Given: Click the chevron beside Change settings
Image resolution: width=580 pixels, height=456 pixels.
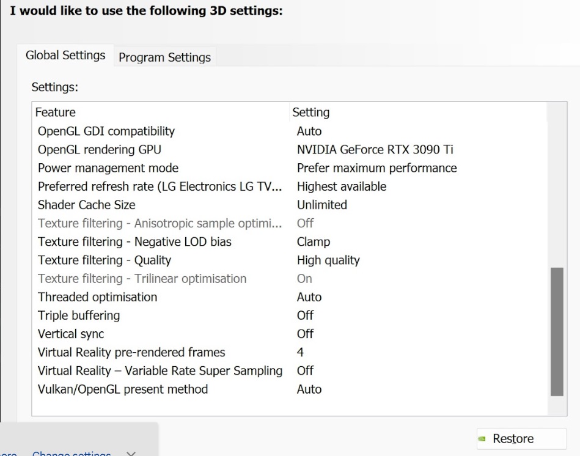Looking at the screenshot, I should click(131, 454).
